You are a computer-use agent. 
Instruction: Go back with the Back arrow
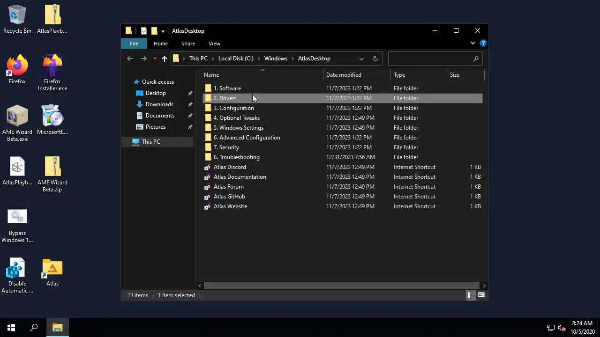click(130, 59)
